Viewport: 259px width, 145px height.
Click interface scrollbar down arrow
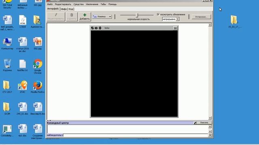[x=210, y=118]
